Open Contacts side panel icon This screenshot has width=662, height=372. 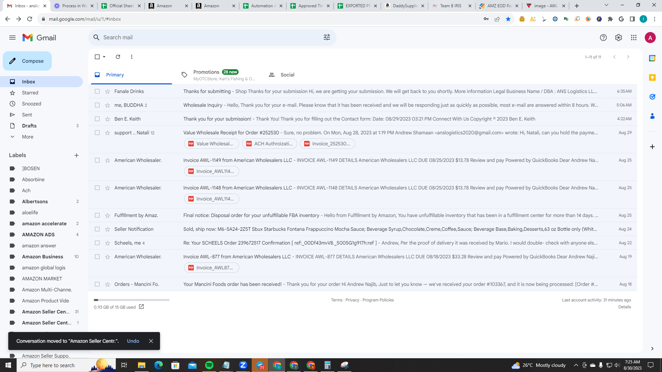pyautogui.click(x=652, y=116)
